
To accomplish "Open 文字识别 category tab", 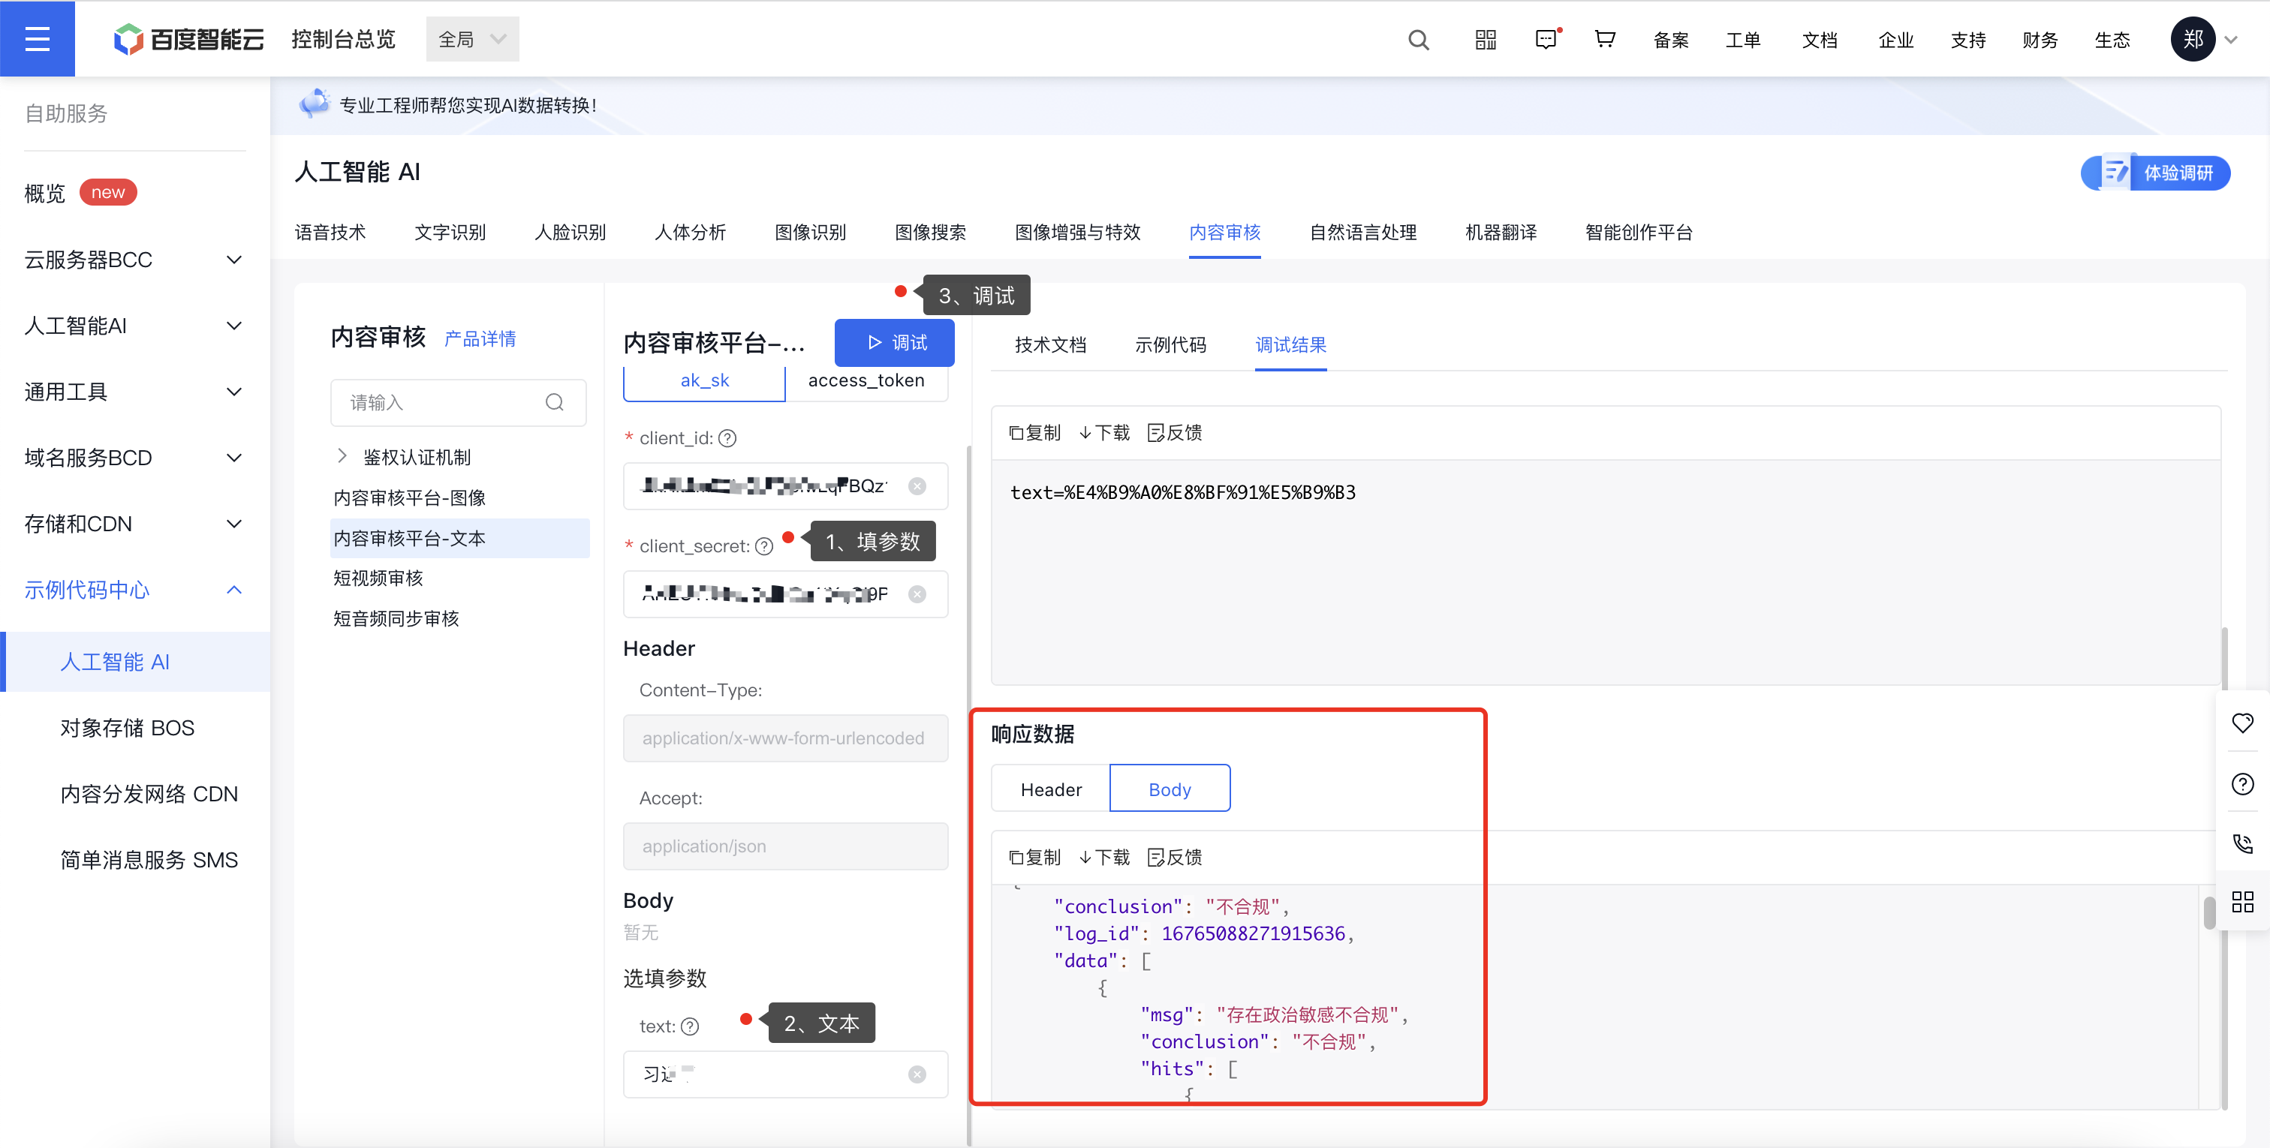I will [x=450, y=233].
